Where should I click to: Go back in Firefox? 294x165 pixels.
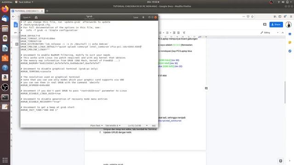point(13,16)
